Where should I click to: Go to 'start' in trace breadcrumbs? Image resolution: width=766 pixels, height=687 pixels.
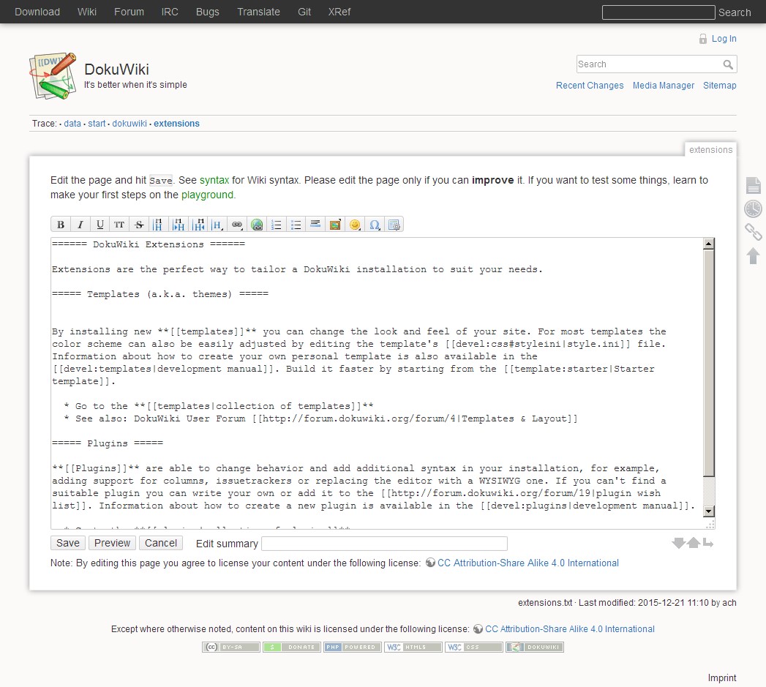click(x=97, y=124)
